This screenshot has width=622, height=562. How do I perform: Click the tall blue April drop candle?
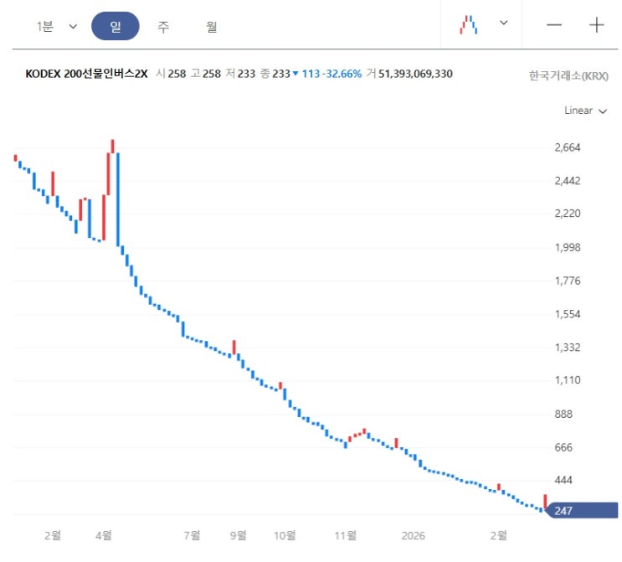coord(118,199)
